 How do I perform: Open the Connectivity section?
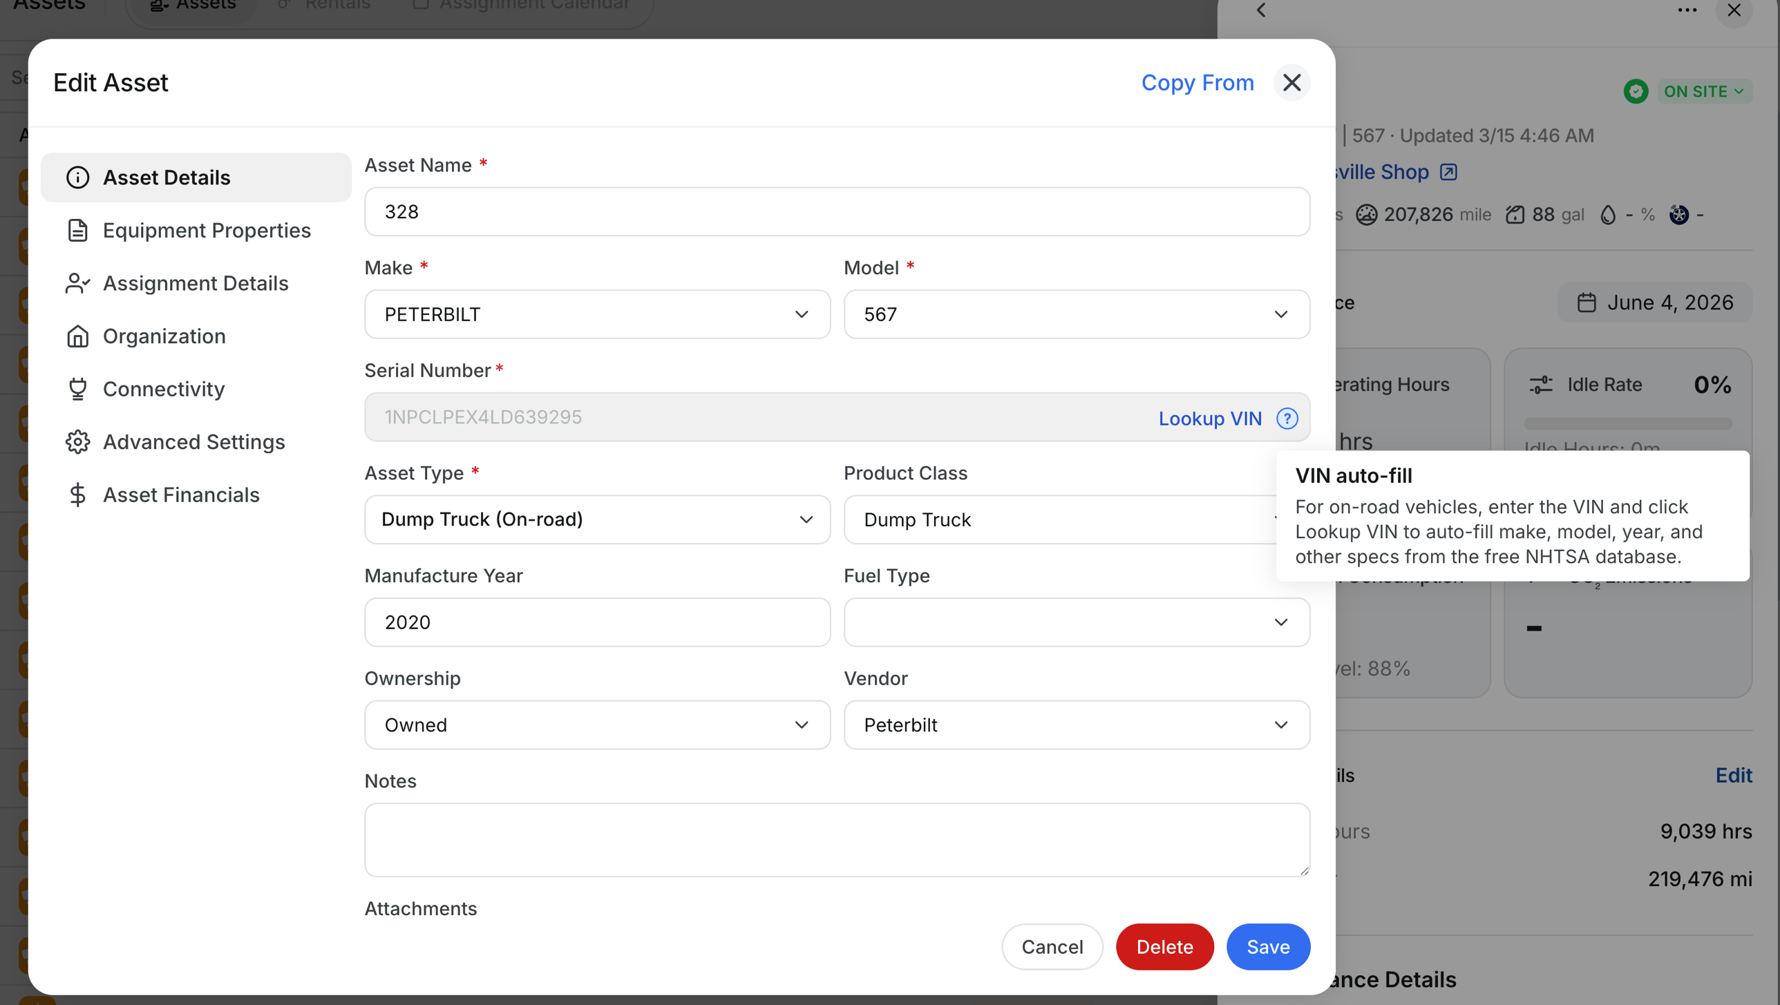coord(196,389)
